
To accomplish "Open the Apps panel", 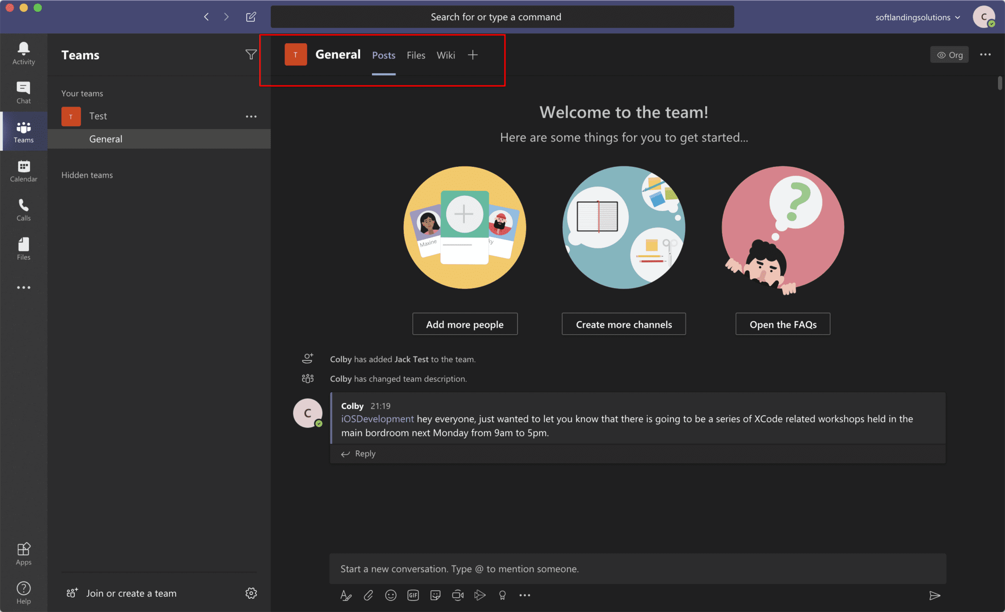I will point(23,553).
